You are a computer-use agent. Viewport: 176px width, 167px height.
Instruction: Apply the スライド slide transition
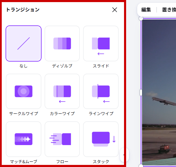tap(101, 43)
